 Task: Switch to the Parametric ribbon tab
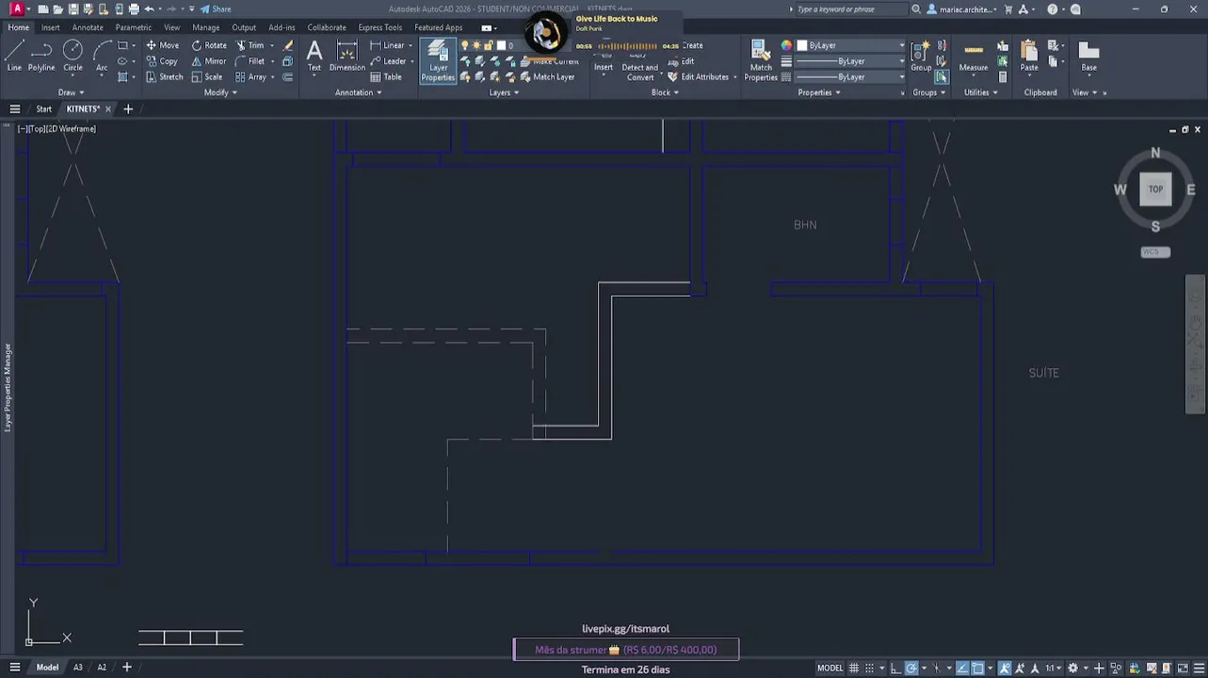[x=133, y=27]
